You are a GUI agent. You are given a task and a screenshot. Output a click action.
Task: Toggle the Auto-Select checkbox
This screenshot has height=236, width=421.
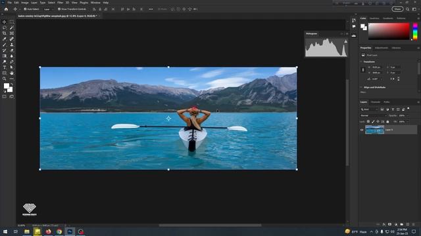point(25,9)
